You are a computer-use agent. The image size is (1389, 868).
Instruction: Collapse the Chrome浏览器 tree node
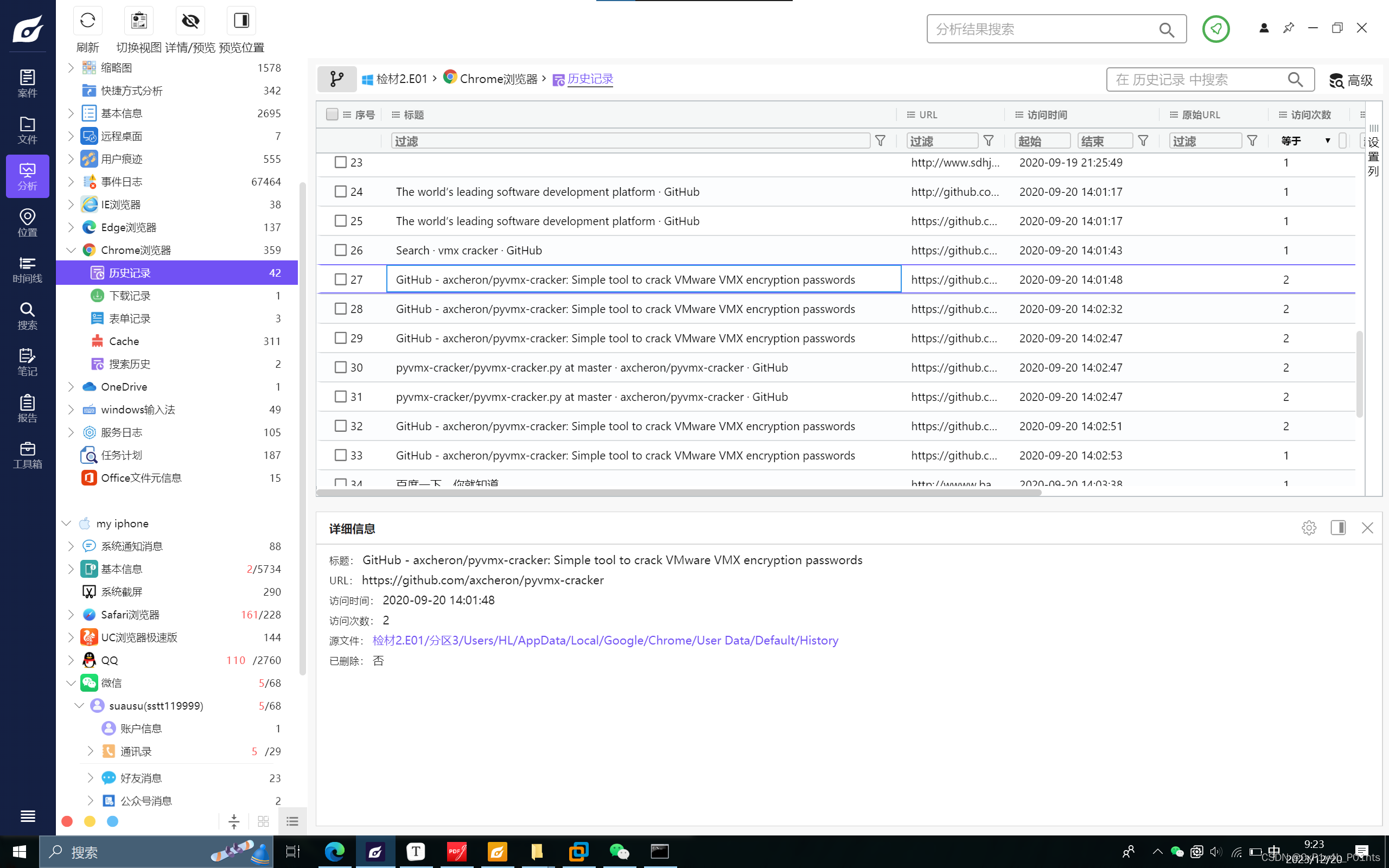pos(71,250)
